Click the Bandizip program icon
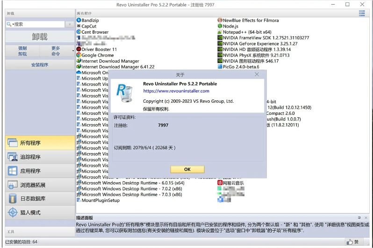The width and height of the screenshot is (373, 248). click(x=79, y=21)
